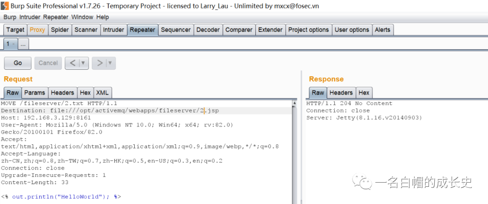This screenshot has height=204, width=488.
Task: Click the response Connection: close line
Action: pyautogui.click(x=338, y=110)
